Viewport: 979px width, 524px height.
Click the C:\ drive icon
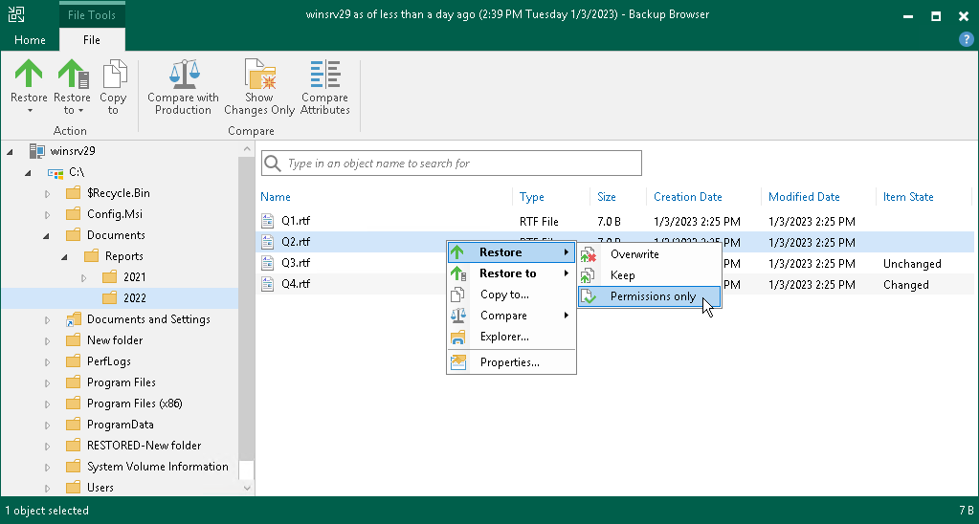pyautogui.click(x=56, y=172)
